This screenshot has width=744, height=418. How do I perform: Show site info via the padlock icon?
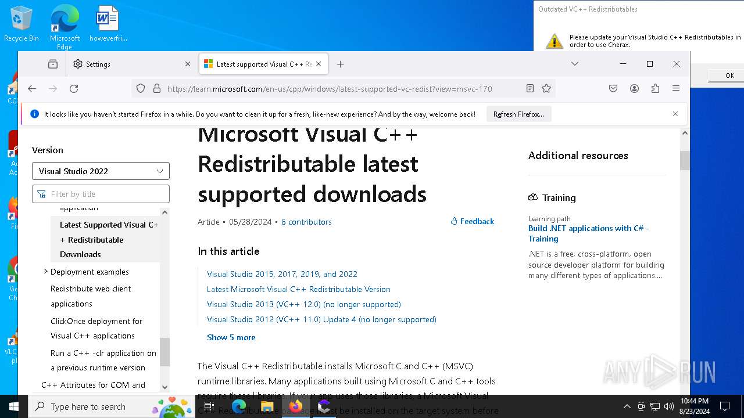[x=156, y=89]
